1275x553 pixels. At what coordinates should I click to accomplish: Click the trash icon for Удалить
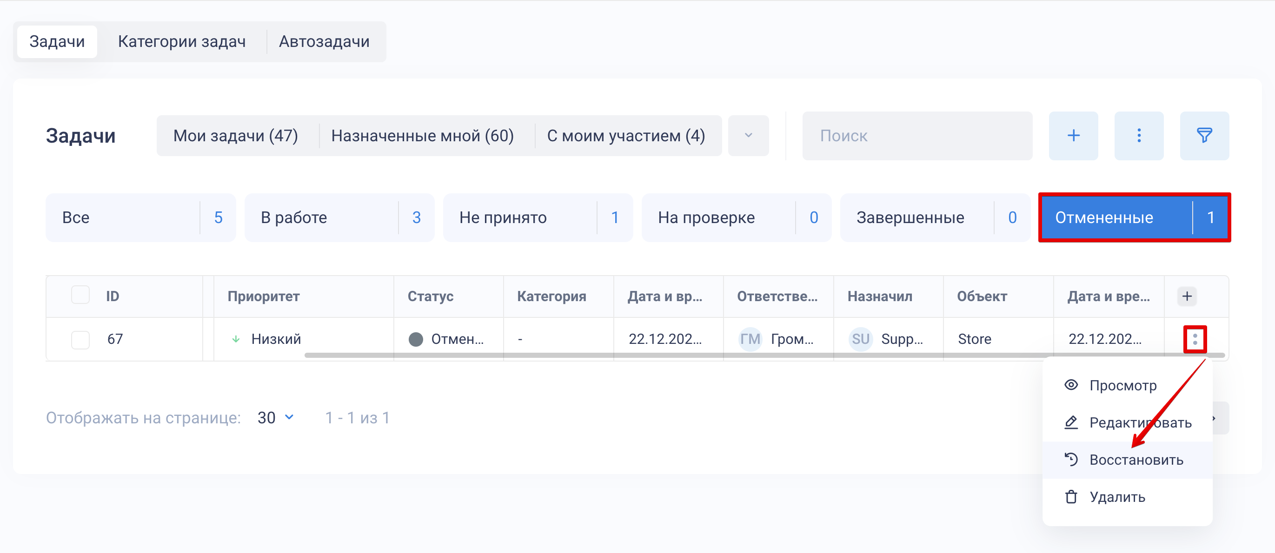(1071, 497)
